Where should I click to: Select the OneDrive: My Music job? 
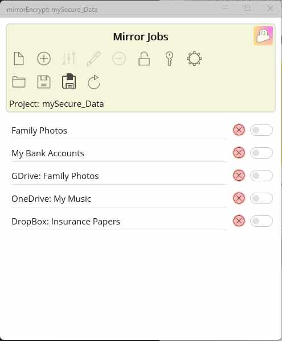pos(119,199)
